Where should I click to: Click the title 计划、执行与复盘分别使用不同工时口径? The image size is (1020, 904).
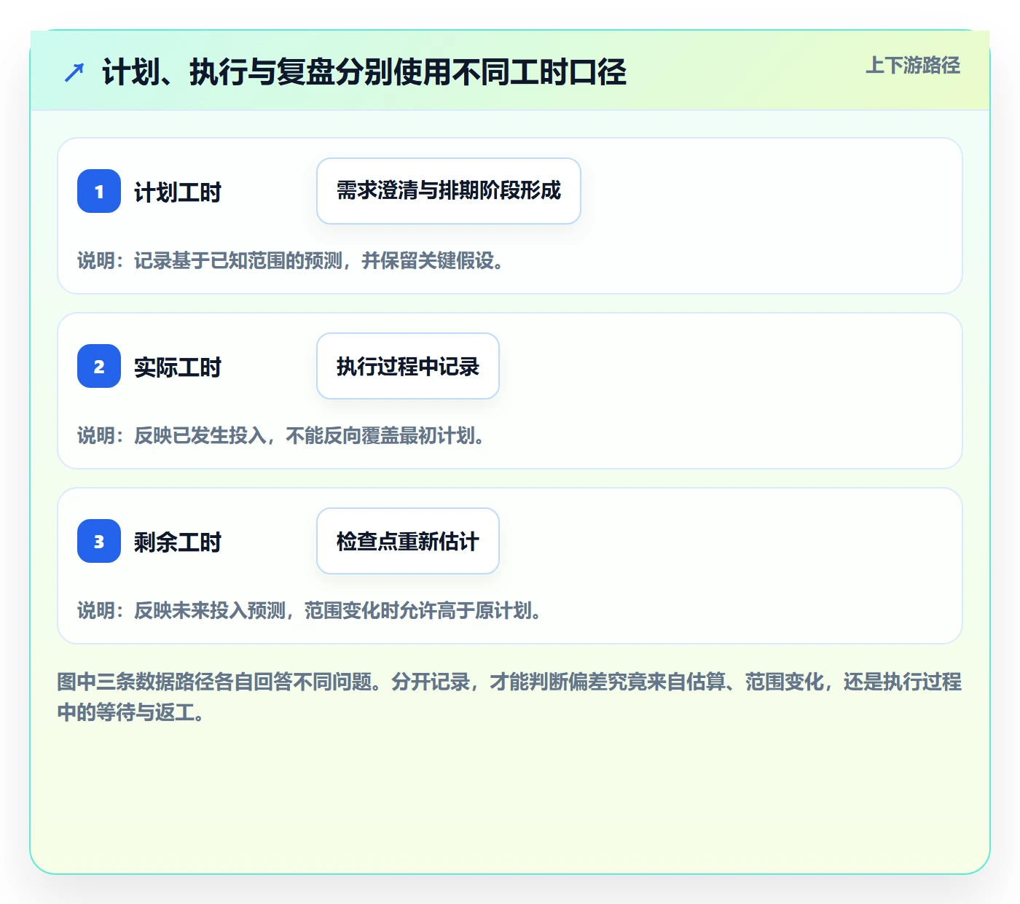364,72
